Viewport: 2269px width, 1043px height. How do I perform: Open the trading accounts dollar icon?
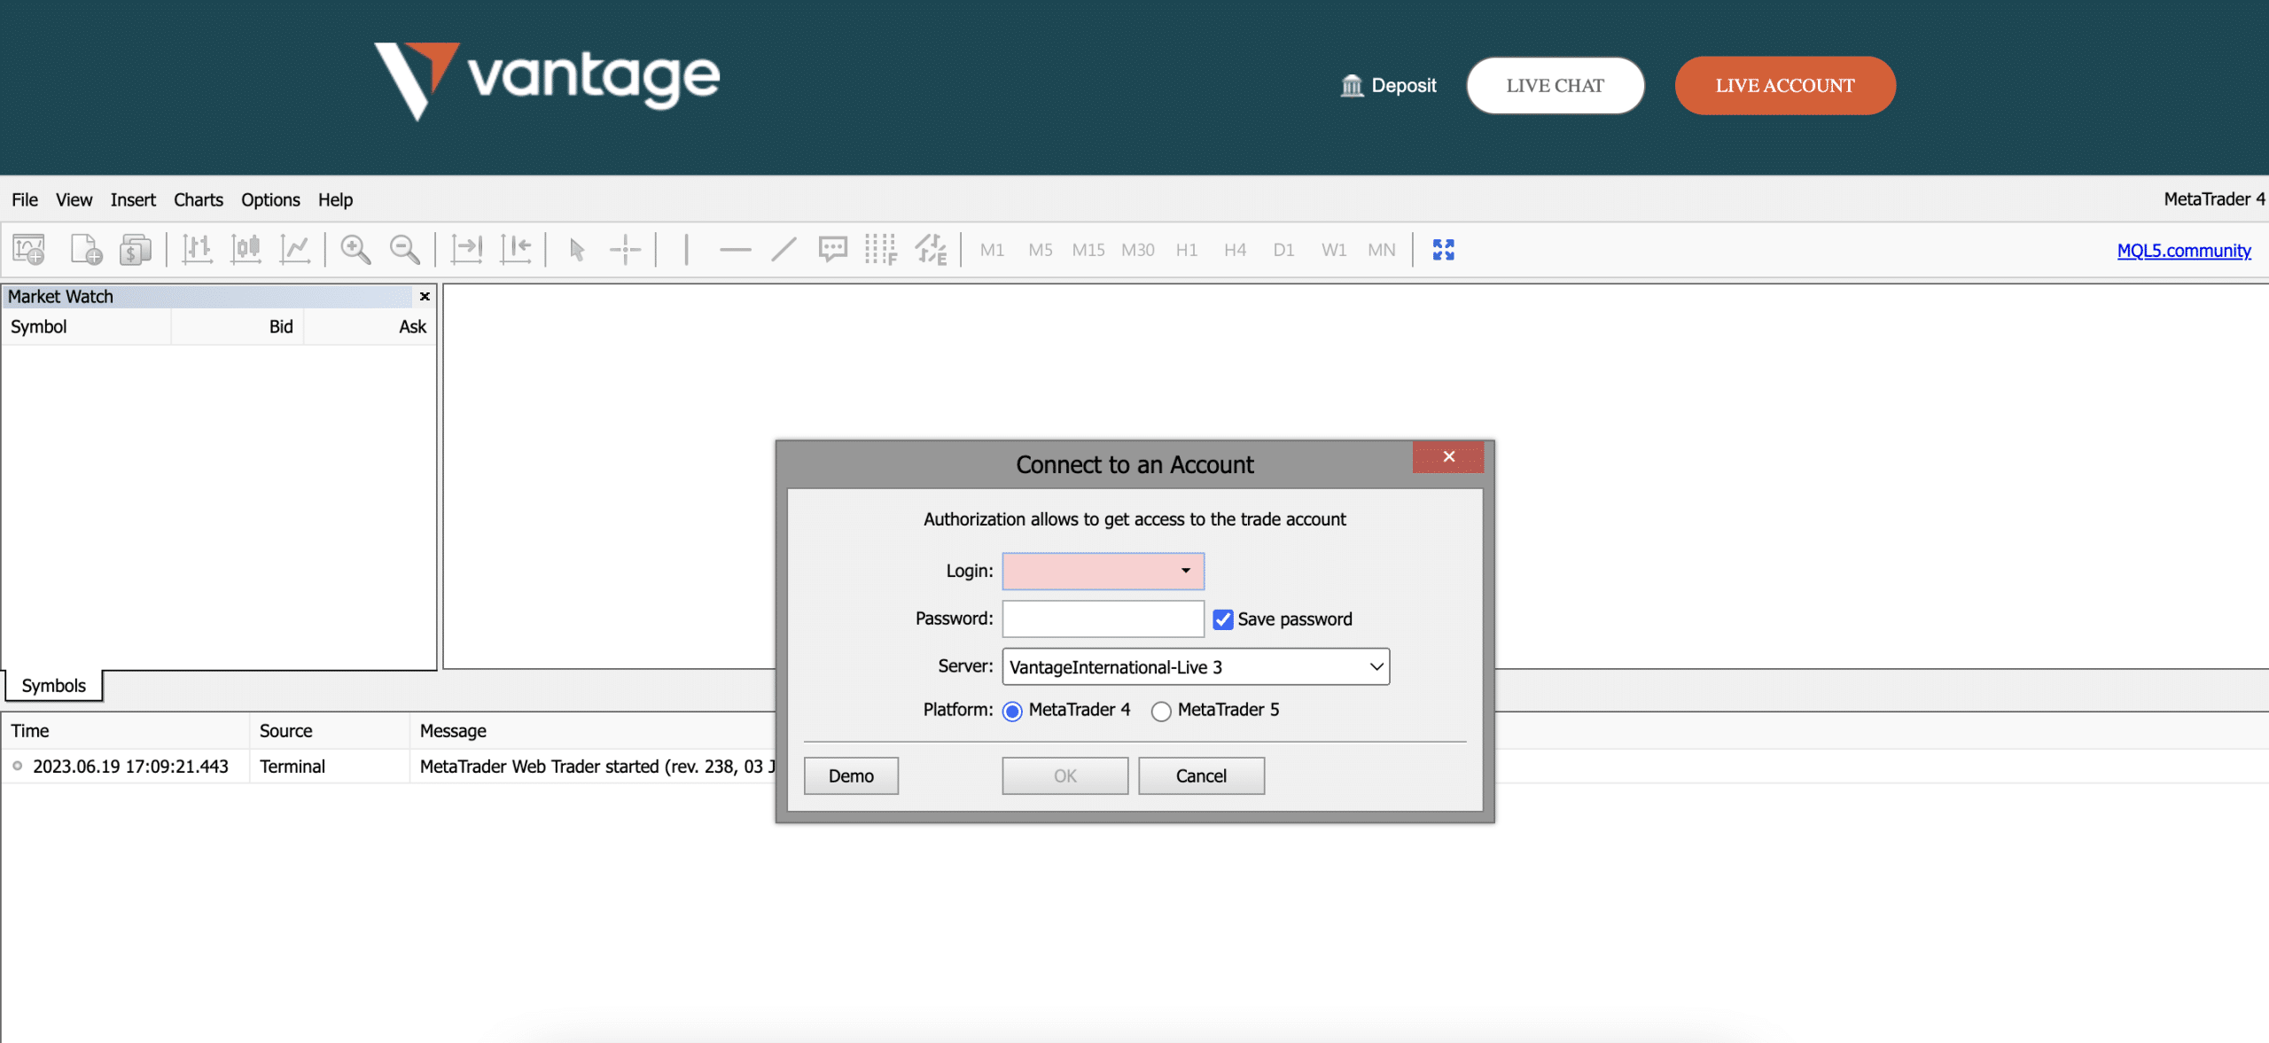coord(136,250)
